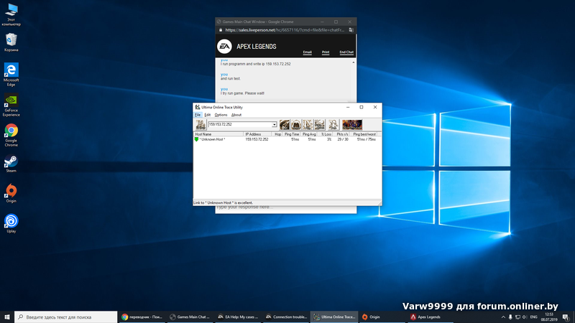Click the Email link in chat header
Screen dimensions: 575x323
307,52
